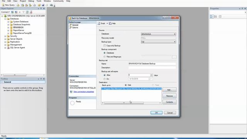Select Disk as backup destination
This screenshot has width=247, height=139.
pos(126,85)
